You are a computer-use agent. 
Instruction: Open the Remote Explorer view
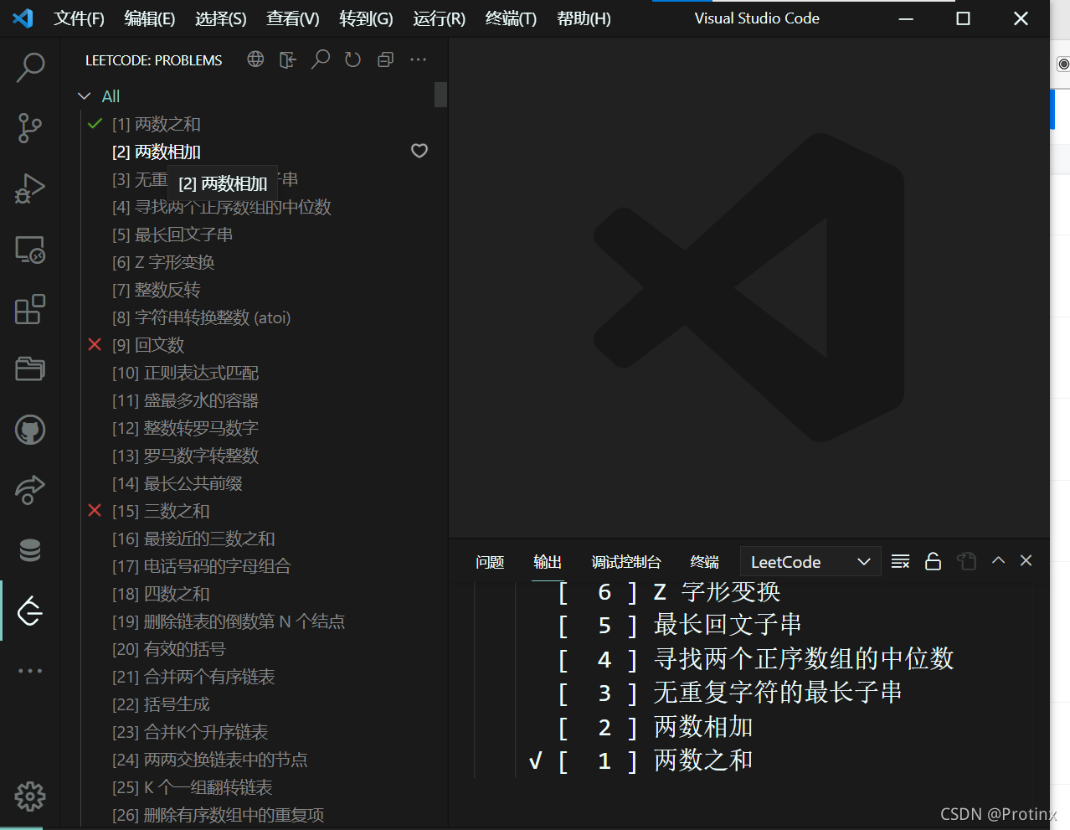pyautogui.click(x=30, y=250)
